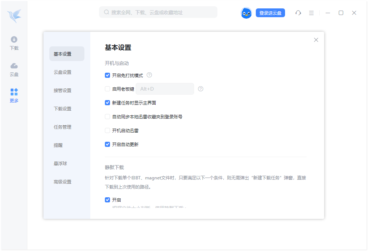The width and height of the screenshot is (368, 251).
Task: Click the Alt+D shortcut input field
Action: (164, 88)
